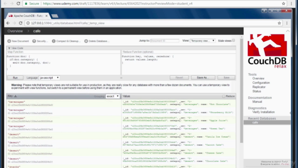Viewport: 298px width, 168px height.
Task: Collapse the View Code section
Action: pyautogui.click(x=9, y=48)
